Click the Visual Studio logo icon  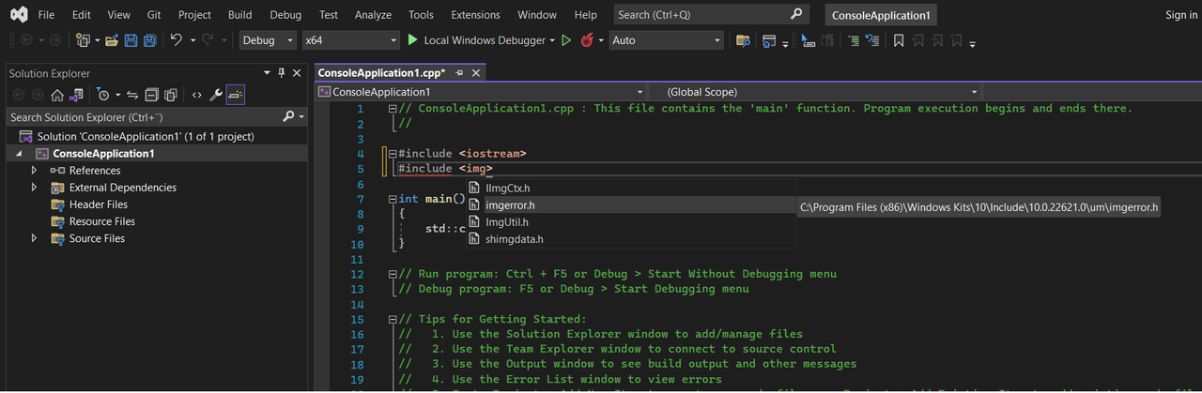(18, 15)
